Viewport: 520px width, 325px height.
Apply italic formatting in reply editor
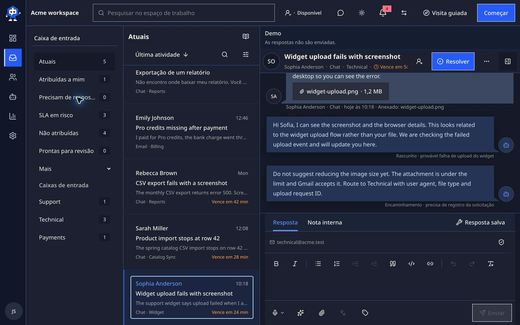coord(295,264)
